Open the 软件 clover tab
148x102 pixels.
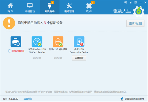click(89, 8)
